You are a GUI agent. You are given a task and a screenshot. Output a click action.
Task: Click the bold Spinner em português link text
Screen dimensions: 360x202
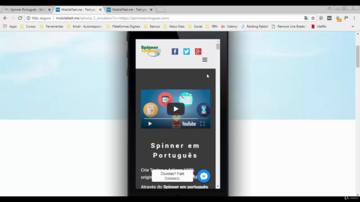point(186,187)
